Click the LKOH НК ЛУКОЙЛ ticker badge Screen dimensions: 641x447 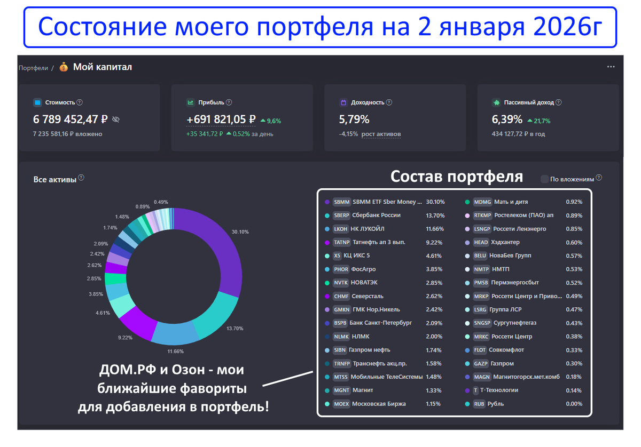click(x=340, y=229)
